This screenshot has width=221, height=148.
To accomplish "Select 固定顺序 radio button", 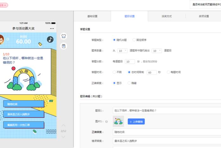I will 134,40.
